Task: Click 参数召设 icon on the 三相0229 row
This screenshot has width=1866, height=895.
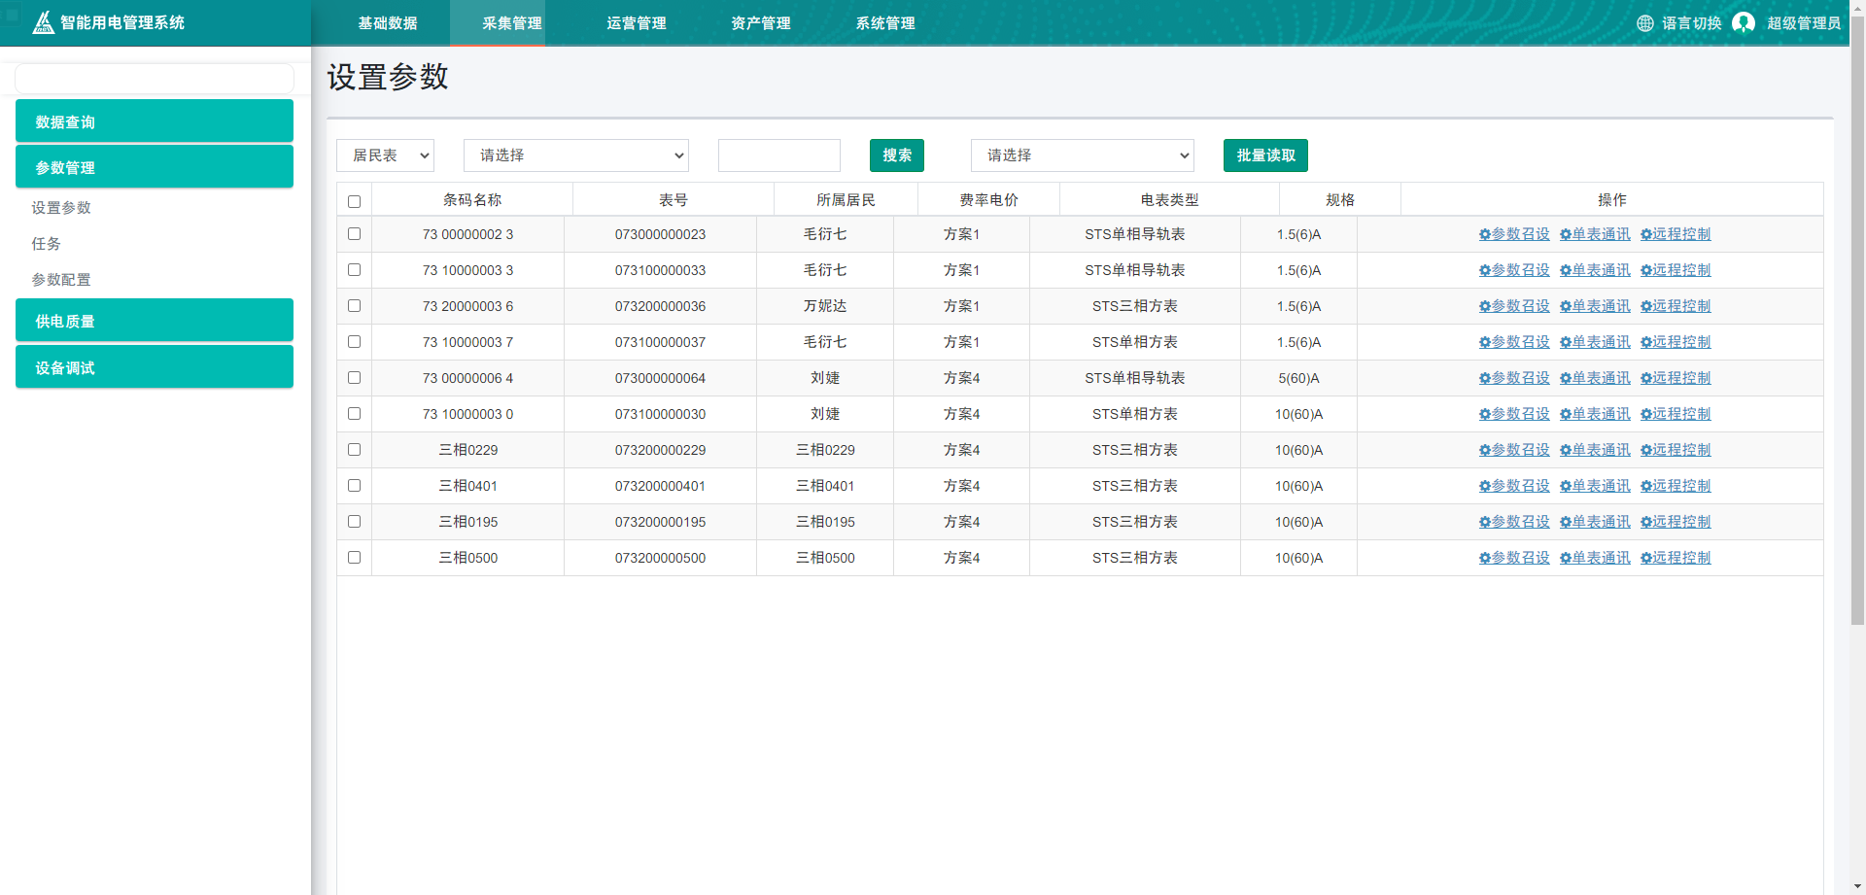Action: click(x=1484, y=450)
